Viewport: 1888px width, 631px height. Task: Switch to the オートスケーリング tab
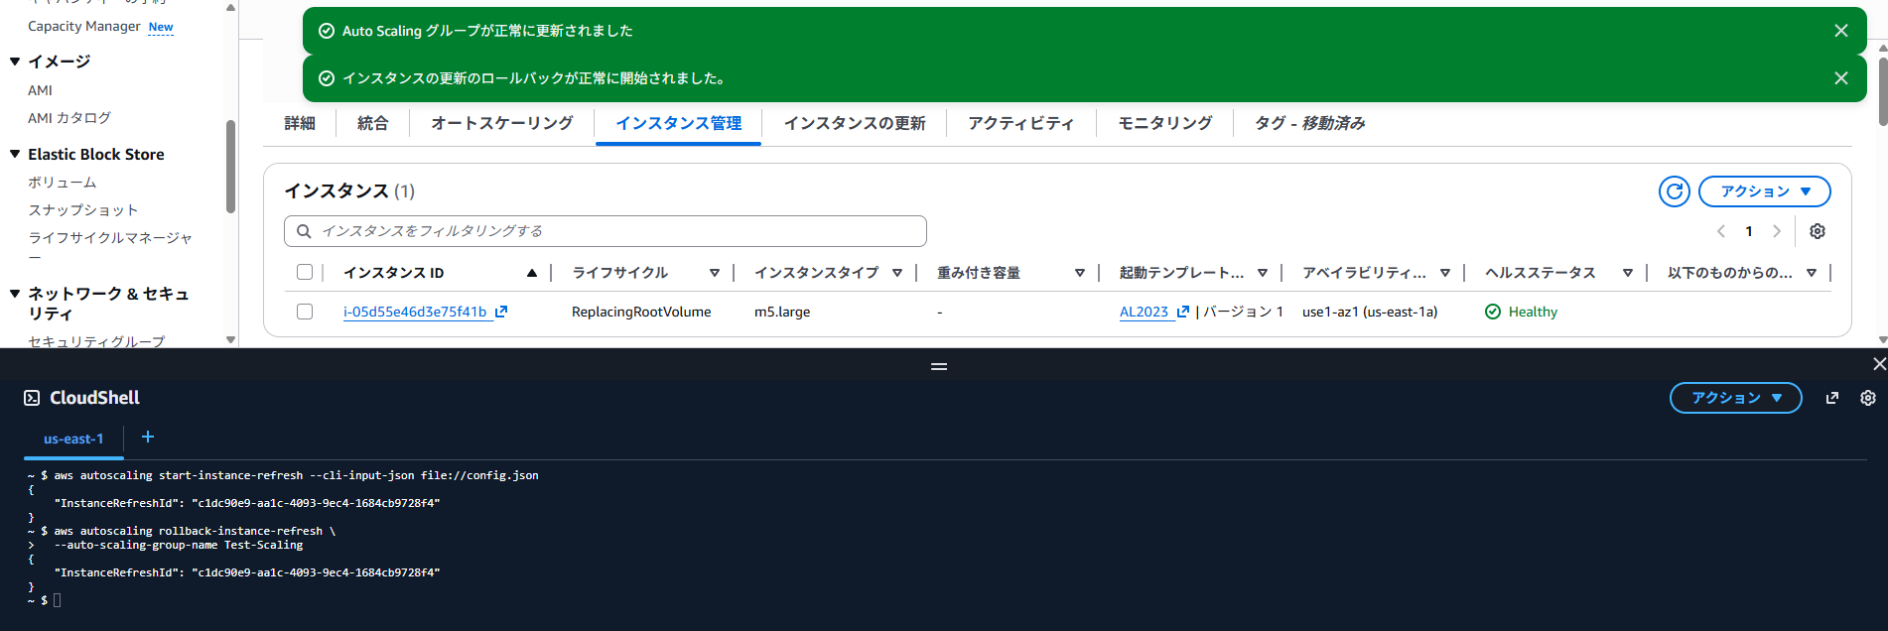pos(502,123)
